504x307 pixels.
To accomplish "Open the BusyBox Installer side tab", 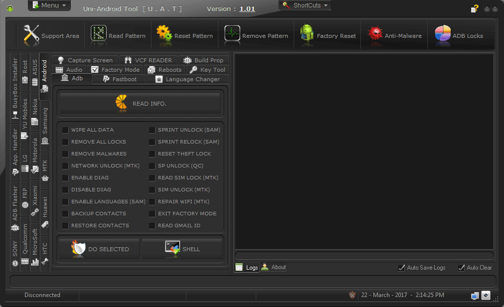I will (15, 88).
